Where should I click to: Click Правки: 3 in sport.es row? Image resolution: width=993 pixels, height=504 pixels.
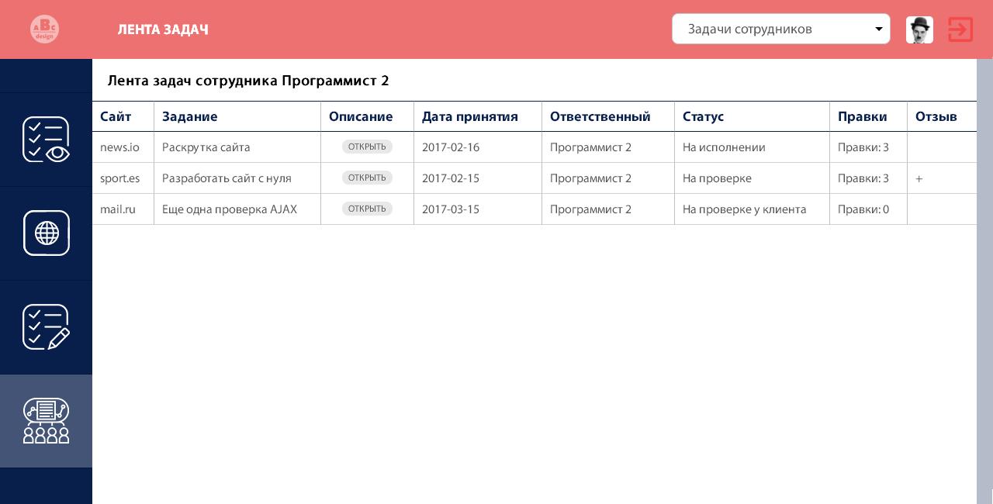[x=863, y=178]
